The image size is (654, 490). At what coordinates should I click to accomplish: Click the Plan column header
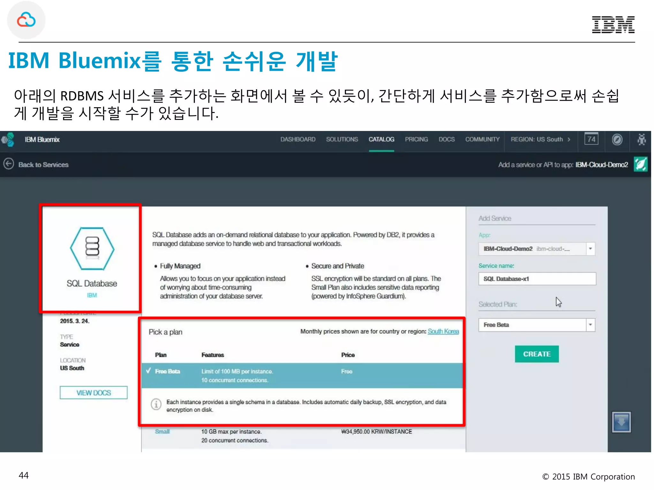[x=161, y=355]
